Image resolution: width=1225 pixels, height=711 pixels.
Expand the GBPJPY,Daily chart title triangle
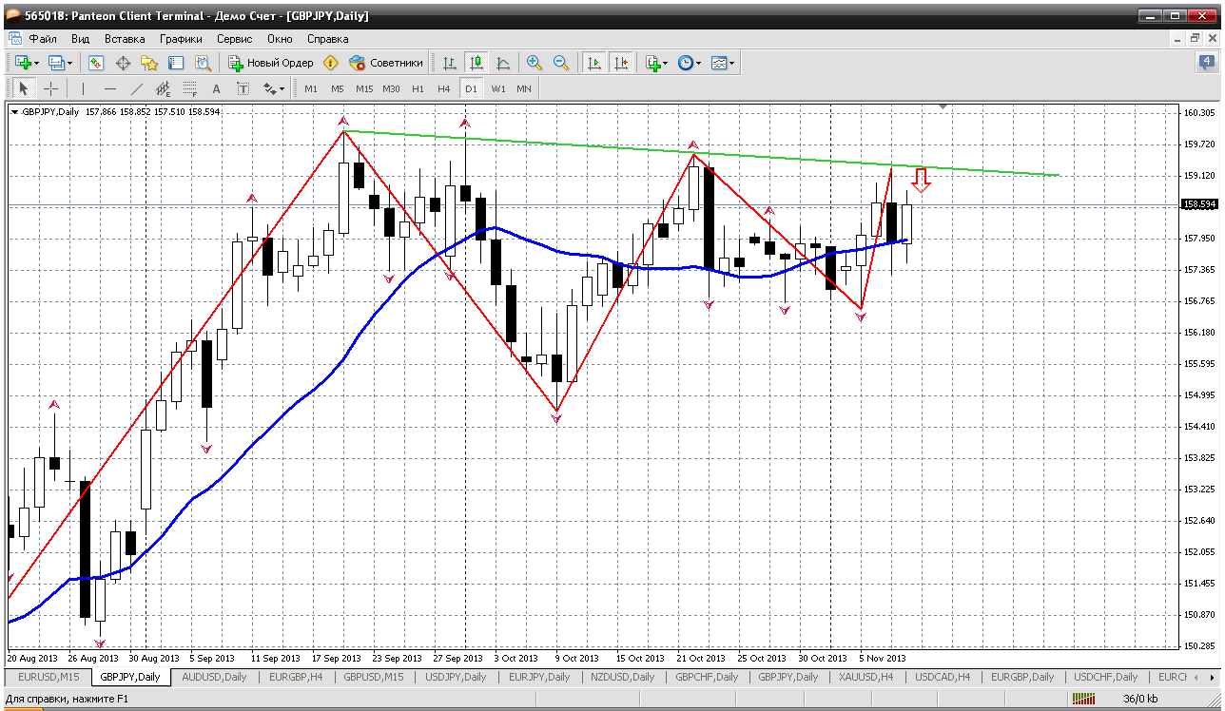(15, 111)
